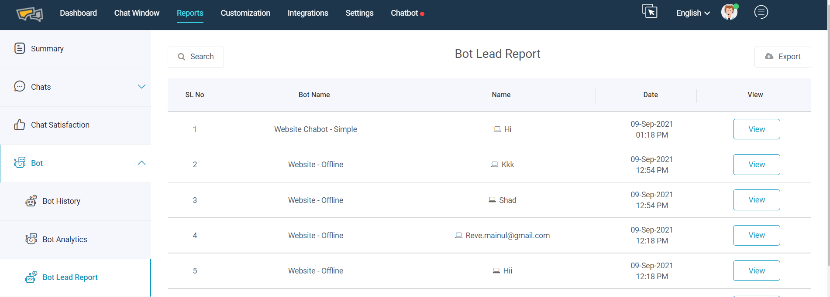Click the red notification dot on Chatbot
The width and height of the screenshot is (830, 297).
tap(422, 14)
